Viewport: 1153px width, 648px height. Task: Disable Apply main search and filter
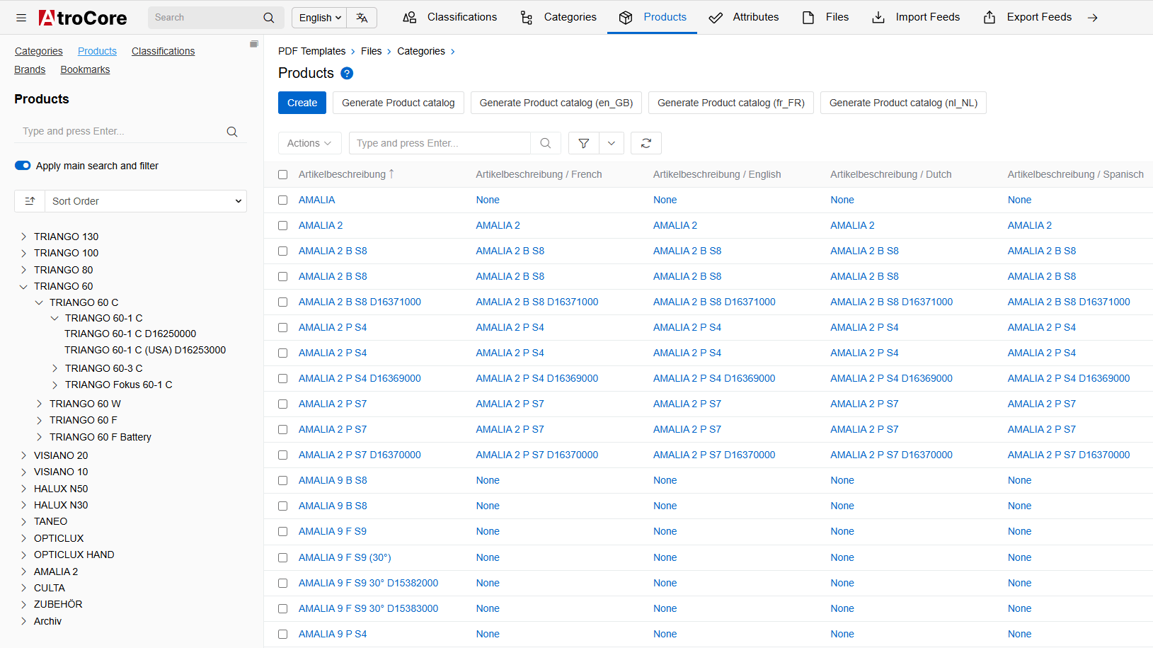coord(23,166)
